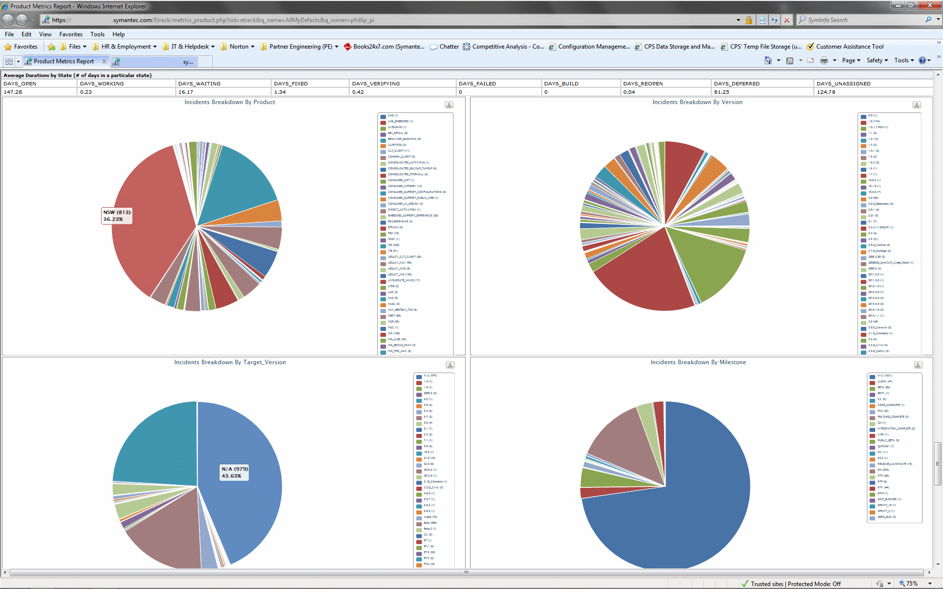Toggle ALPHA legend entry in Milestone chart
The width and height of the screenshot is (943, 589).
click(884, 382)
